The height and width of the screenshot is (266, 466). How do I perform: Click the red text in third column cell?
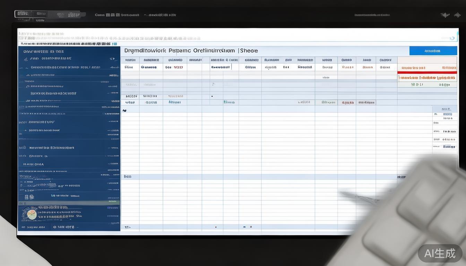(x=178, y=68)
